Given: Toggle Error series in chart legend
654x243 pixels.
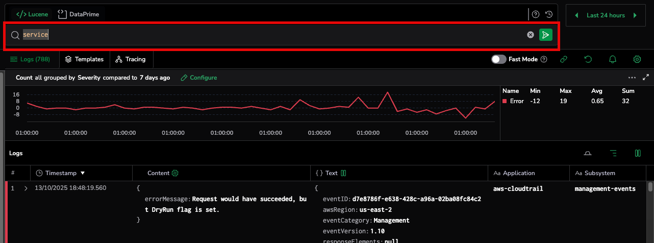Looking at the screenshot, I should coord(513,101).
